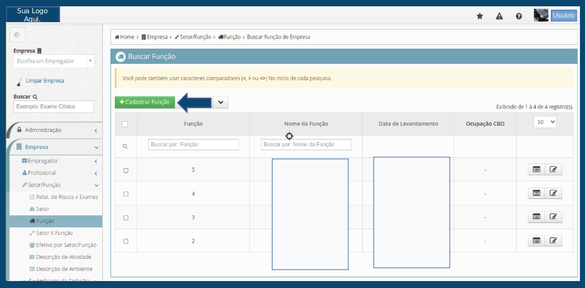Click the building icon next to Empresa label
The height and width of the screenshot is (288, 585).
(x=40, y=51)
